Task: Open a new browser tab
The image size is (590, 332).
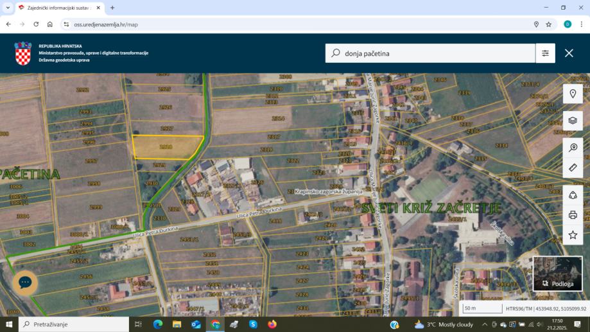Action: coord(112,8)
